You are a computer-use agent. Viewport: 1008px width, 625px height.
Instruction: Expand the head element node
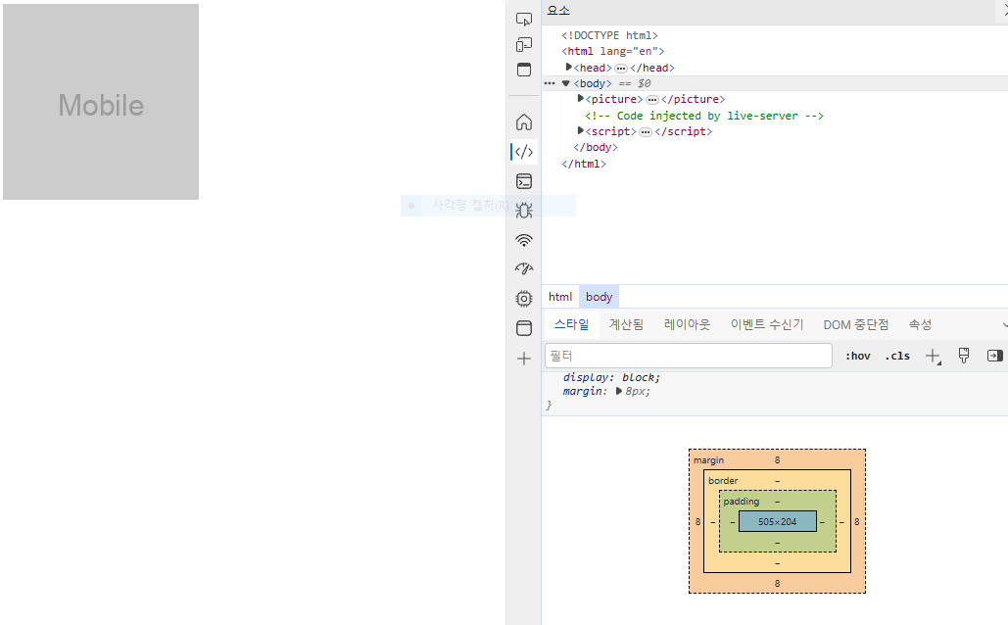pos(569,67)
